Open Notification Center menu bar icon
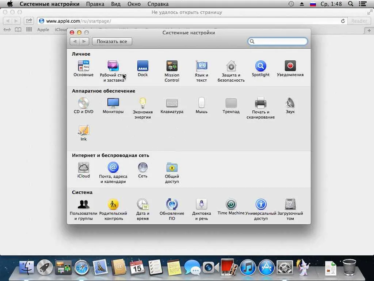374x281 pixels. [363, 4]
